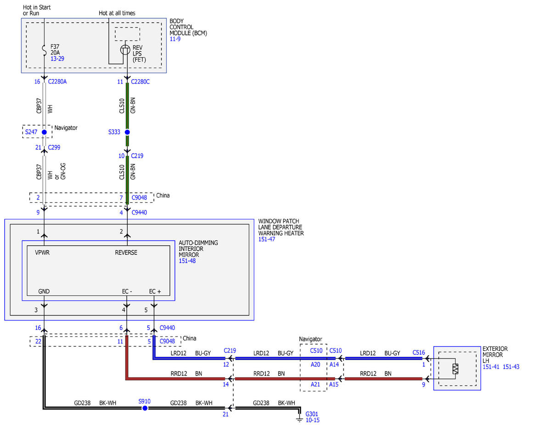Click the S333 splice dot
551x425 pixels.
tap(127, 132)
